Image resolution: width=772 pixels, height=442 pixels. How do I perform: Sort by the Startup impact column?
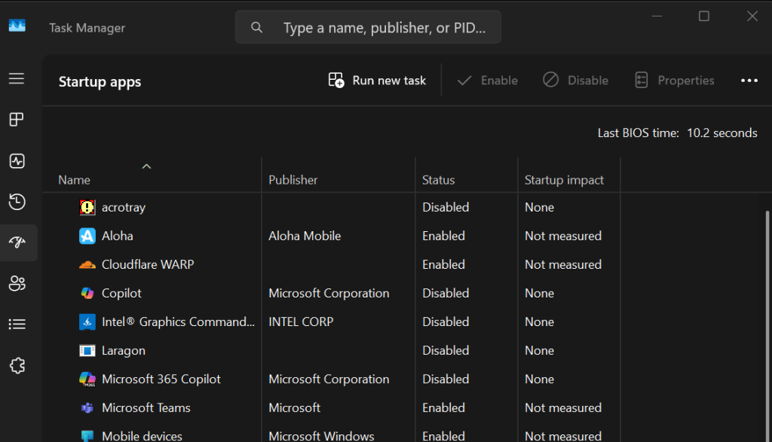[x=564, y=180]
